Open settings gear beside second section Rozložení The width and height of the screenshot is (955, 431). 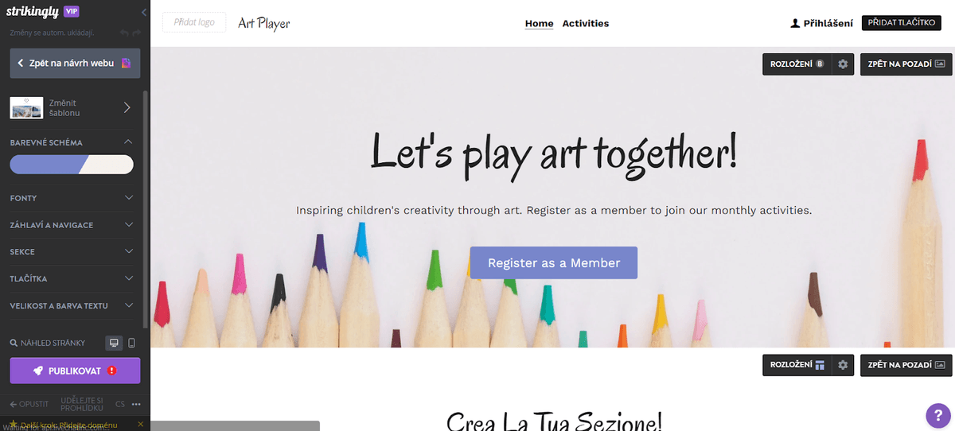tap(843, 365)
